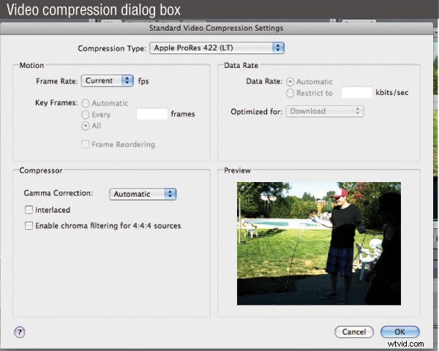This screenshot has height=351, width=439.
Task: Click the kbits/sec data rate input field
Action: 356,92
